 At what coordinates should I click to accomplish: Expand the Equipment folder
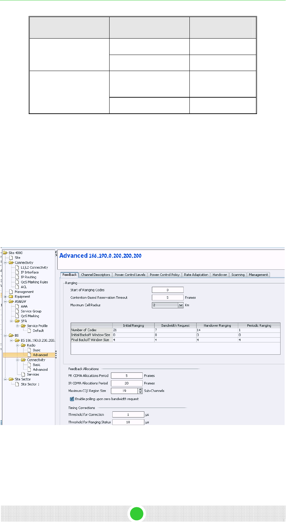point(5,297)
